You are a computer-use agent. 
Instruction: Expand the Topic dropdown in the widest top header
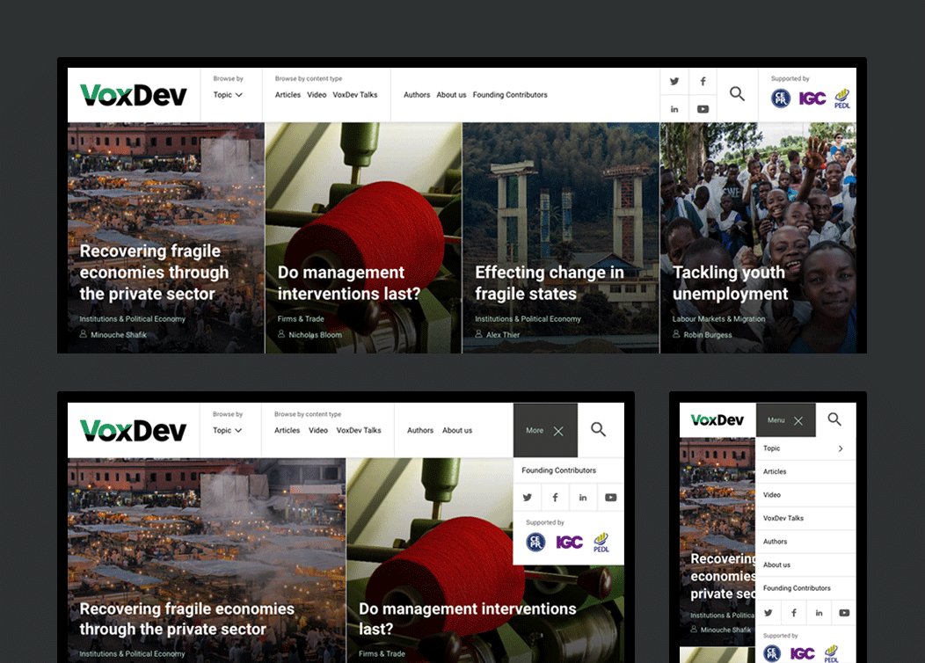click(228, 95)
